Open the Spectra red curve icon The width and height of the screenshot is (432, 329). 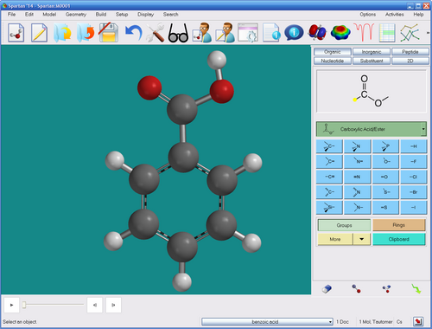coord(364,32)
